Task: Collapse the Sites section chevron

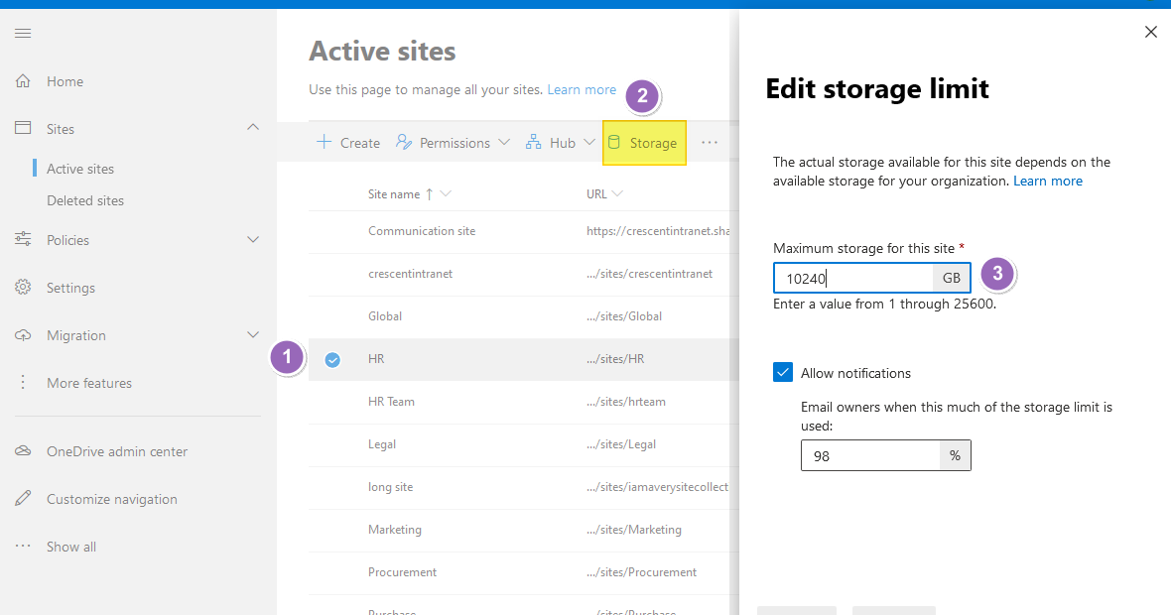Action: 253,128
